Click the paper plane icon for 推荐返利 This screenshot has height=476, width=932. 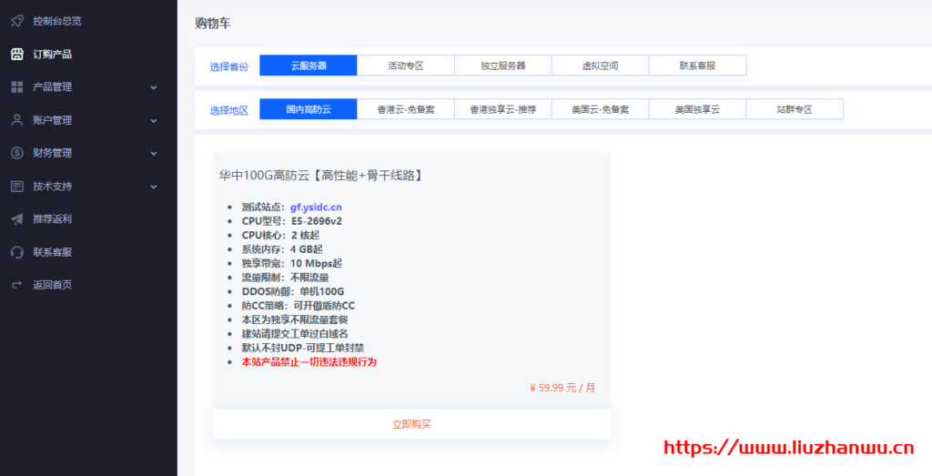pyautogui.click(x=16, y=218)
